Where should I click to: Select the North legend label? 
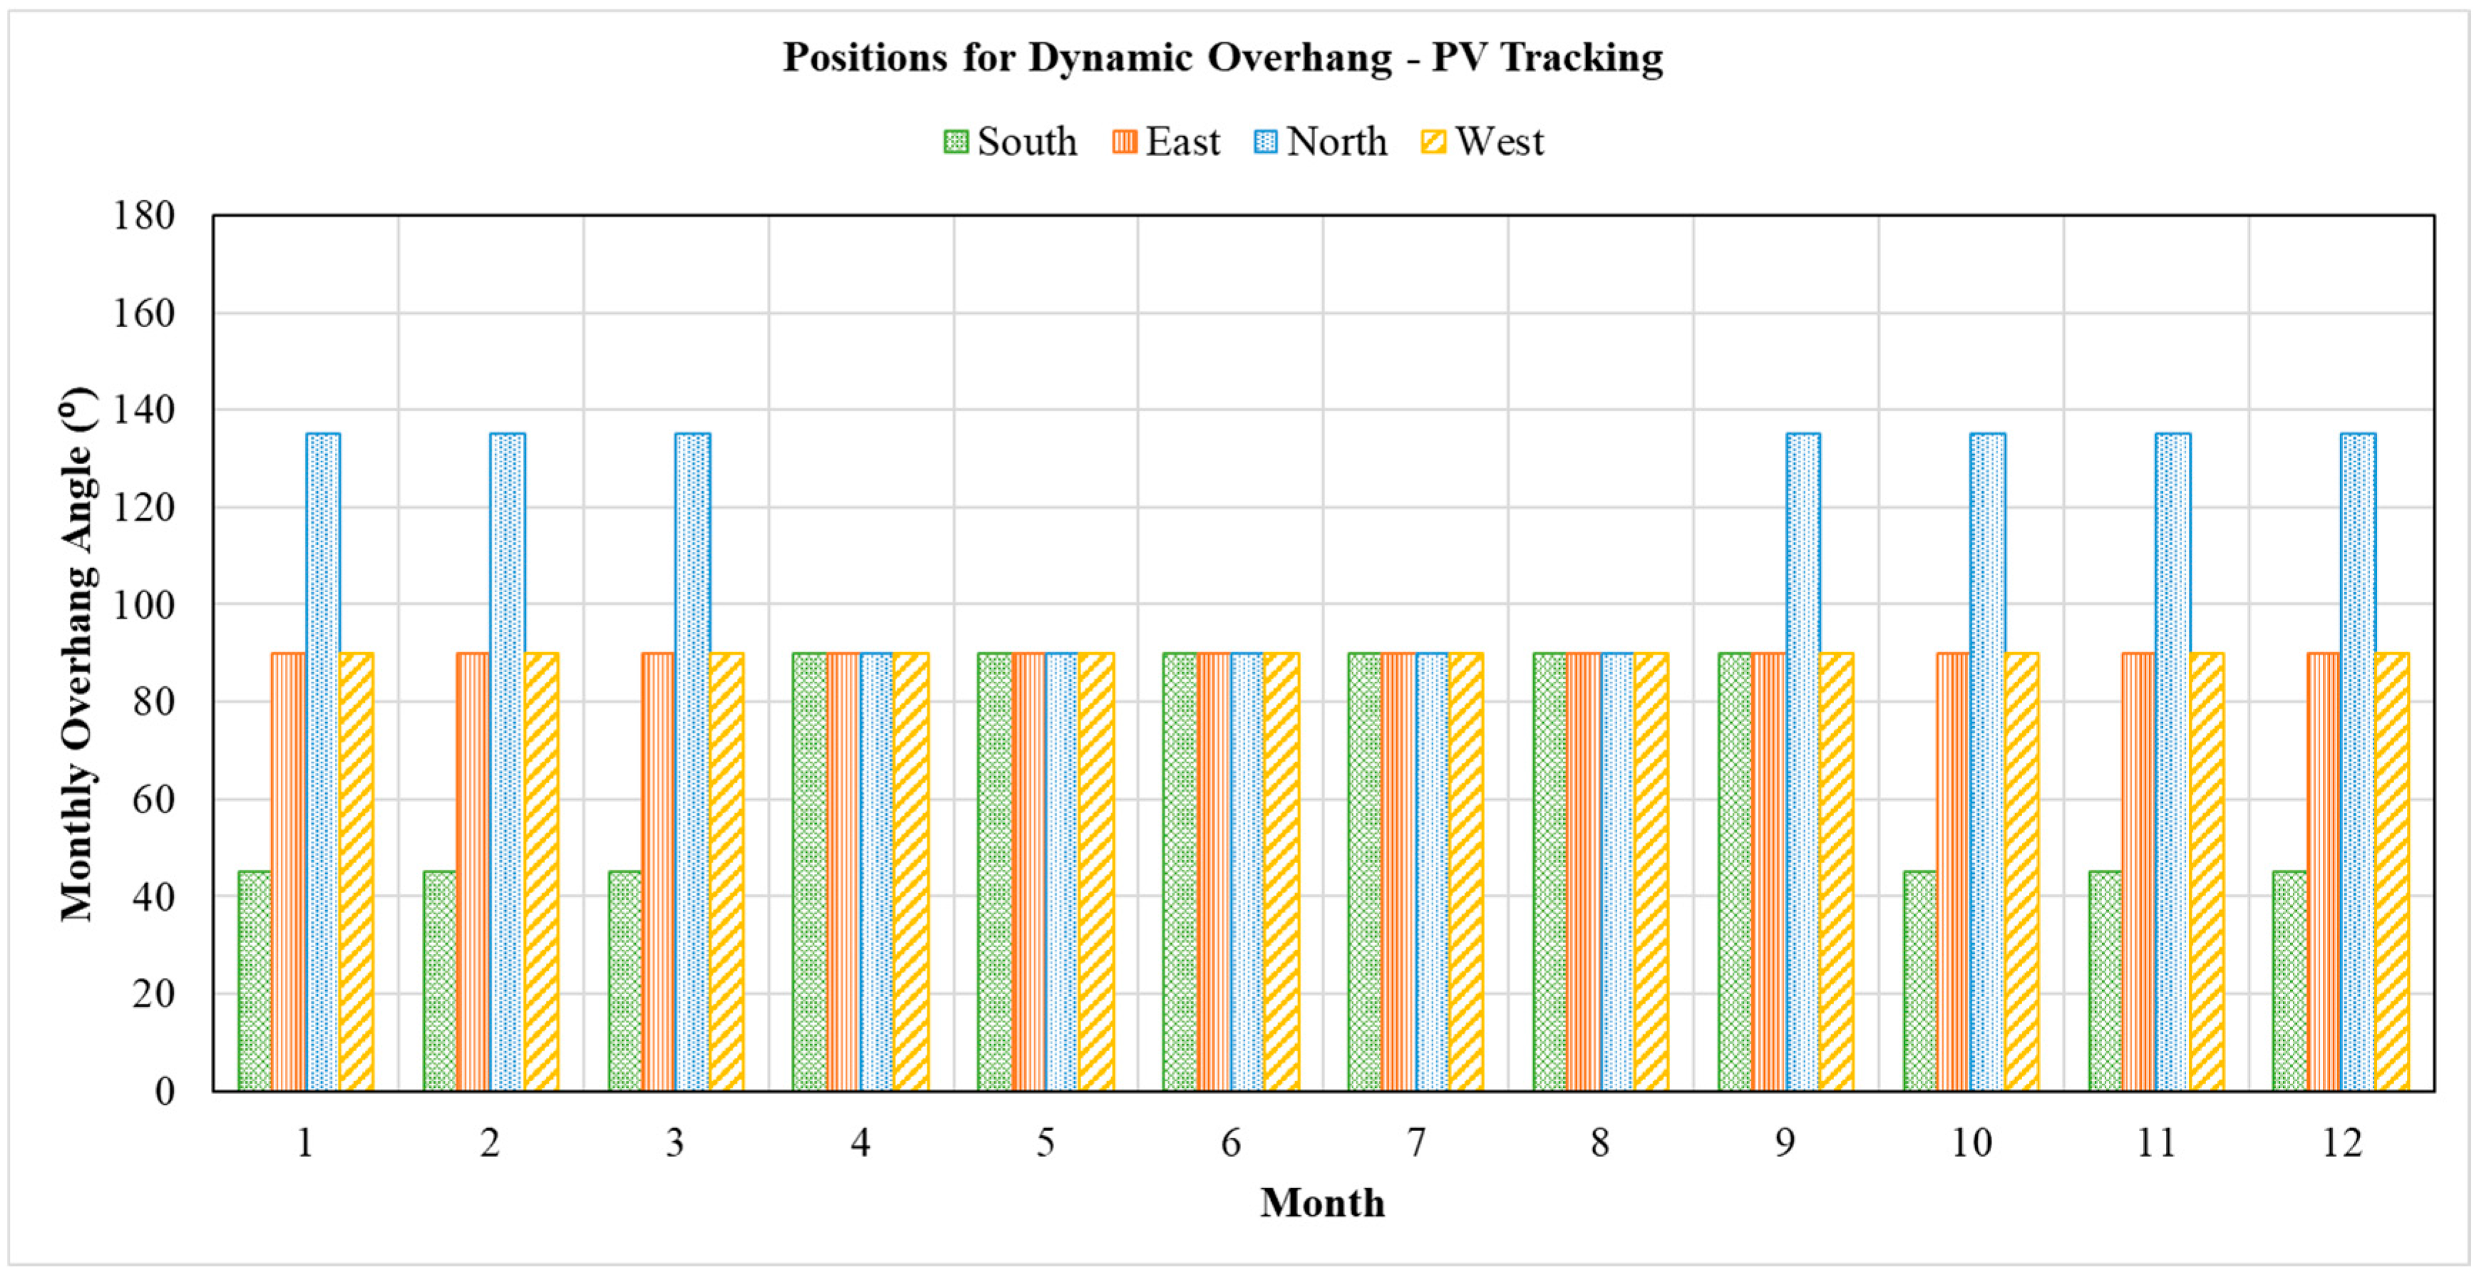coord(1336,143)
